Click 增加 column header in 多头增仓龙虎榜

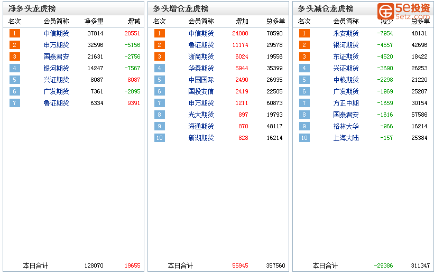coord(242,21)
